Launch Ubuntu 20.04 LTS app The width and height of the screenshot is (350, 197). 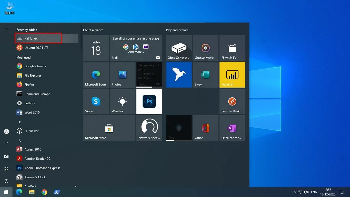46,48
